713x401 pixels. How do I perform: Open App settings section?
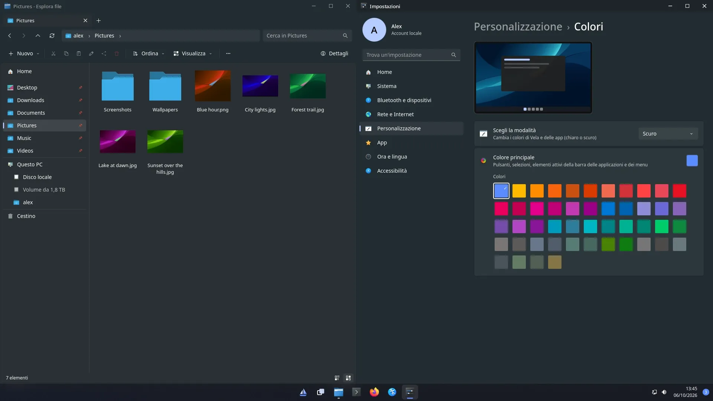tap(411, 143)
